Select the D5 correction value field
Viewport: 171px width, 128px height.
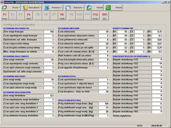157,48
